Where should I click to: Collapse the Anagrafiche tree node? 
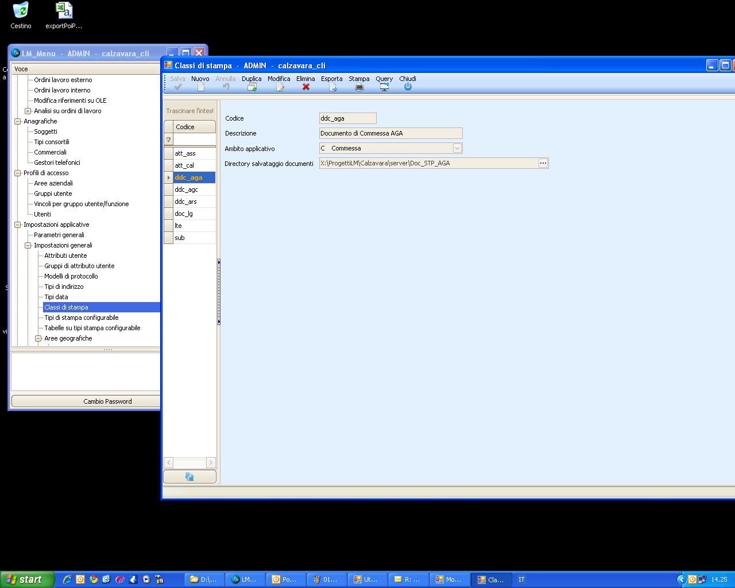(x=18, y=121)
